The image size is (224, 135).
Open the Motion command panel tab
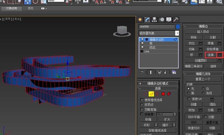[x=162, y=20]
